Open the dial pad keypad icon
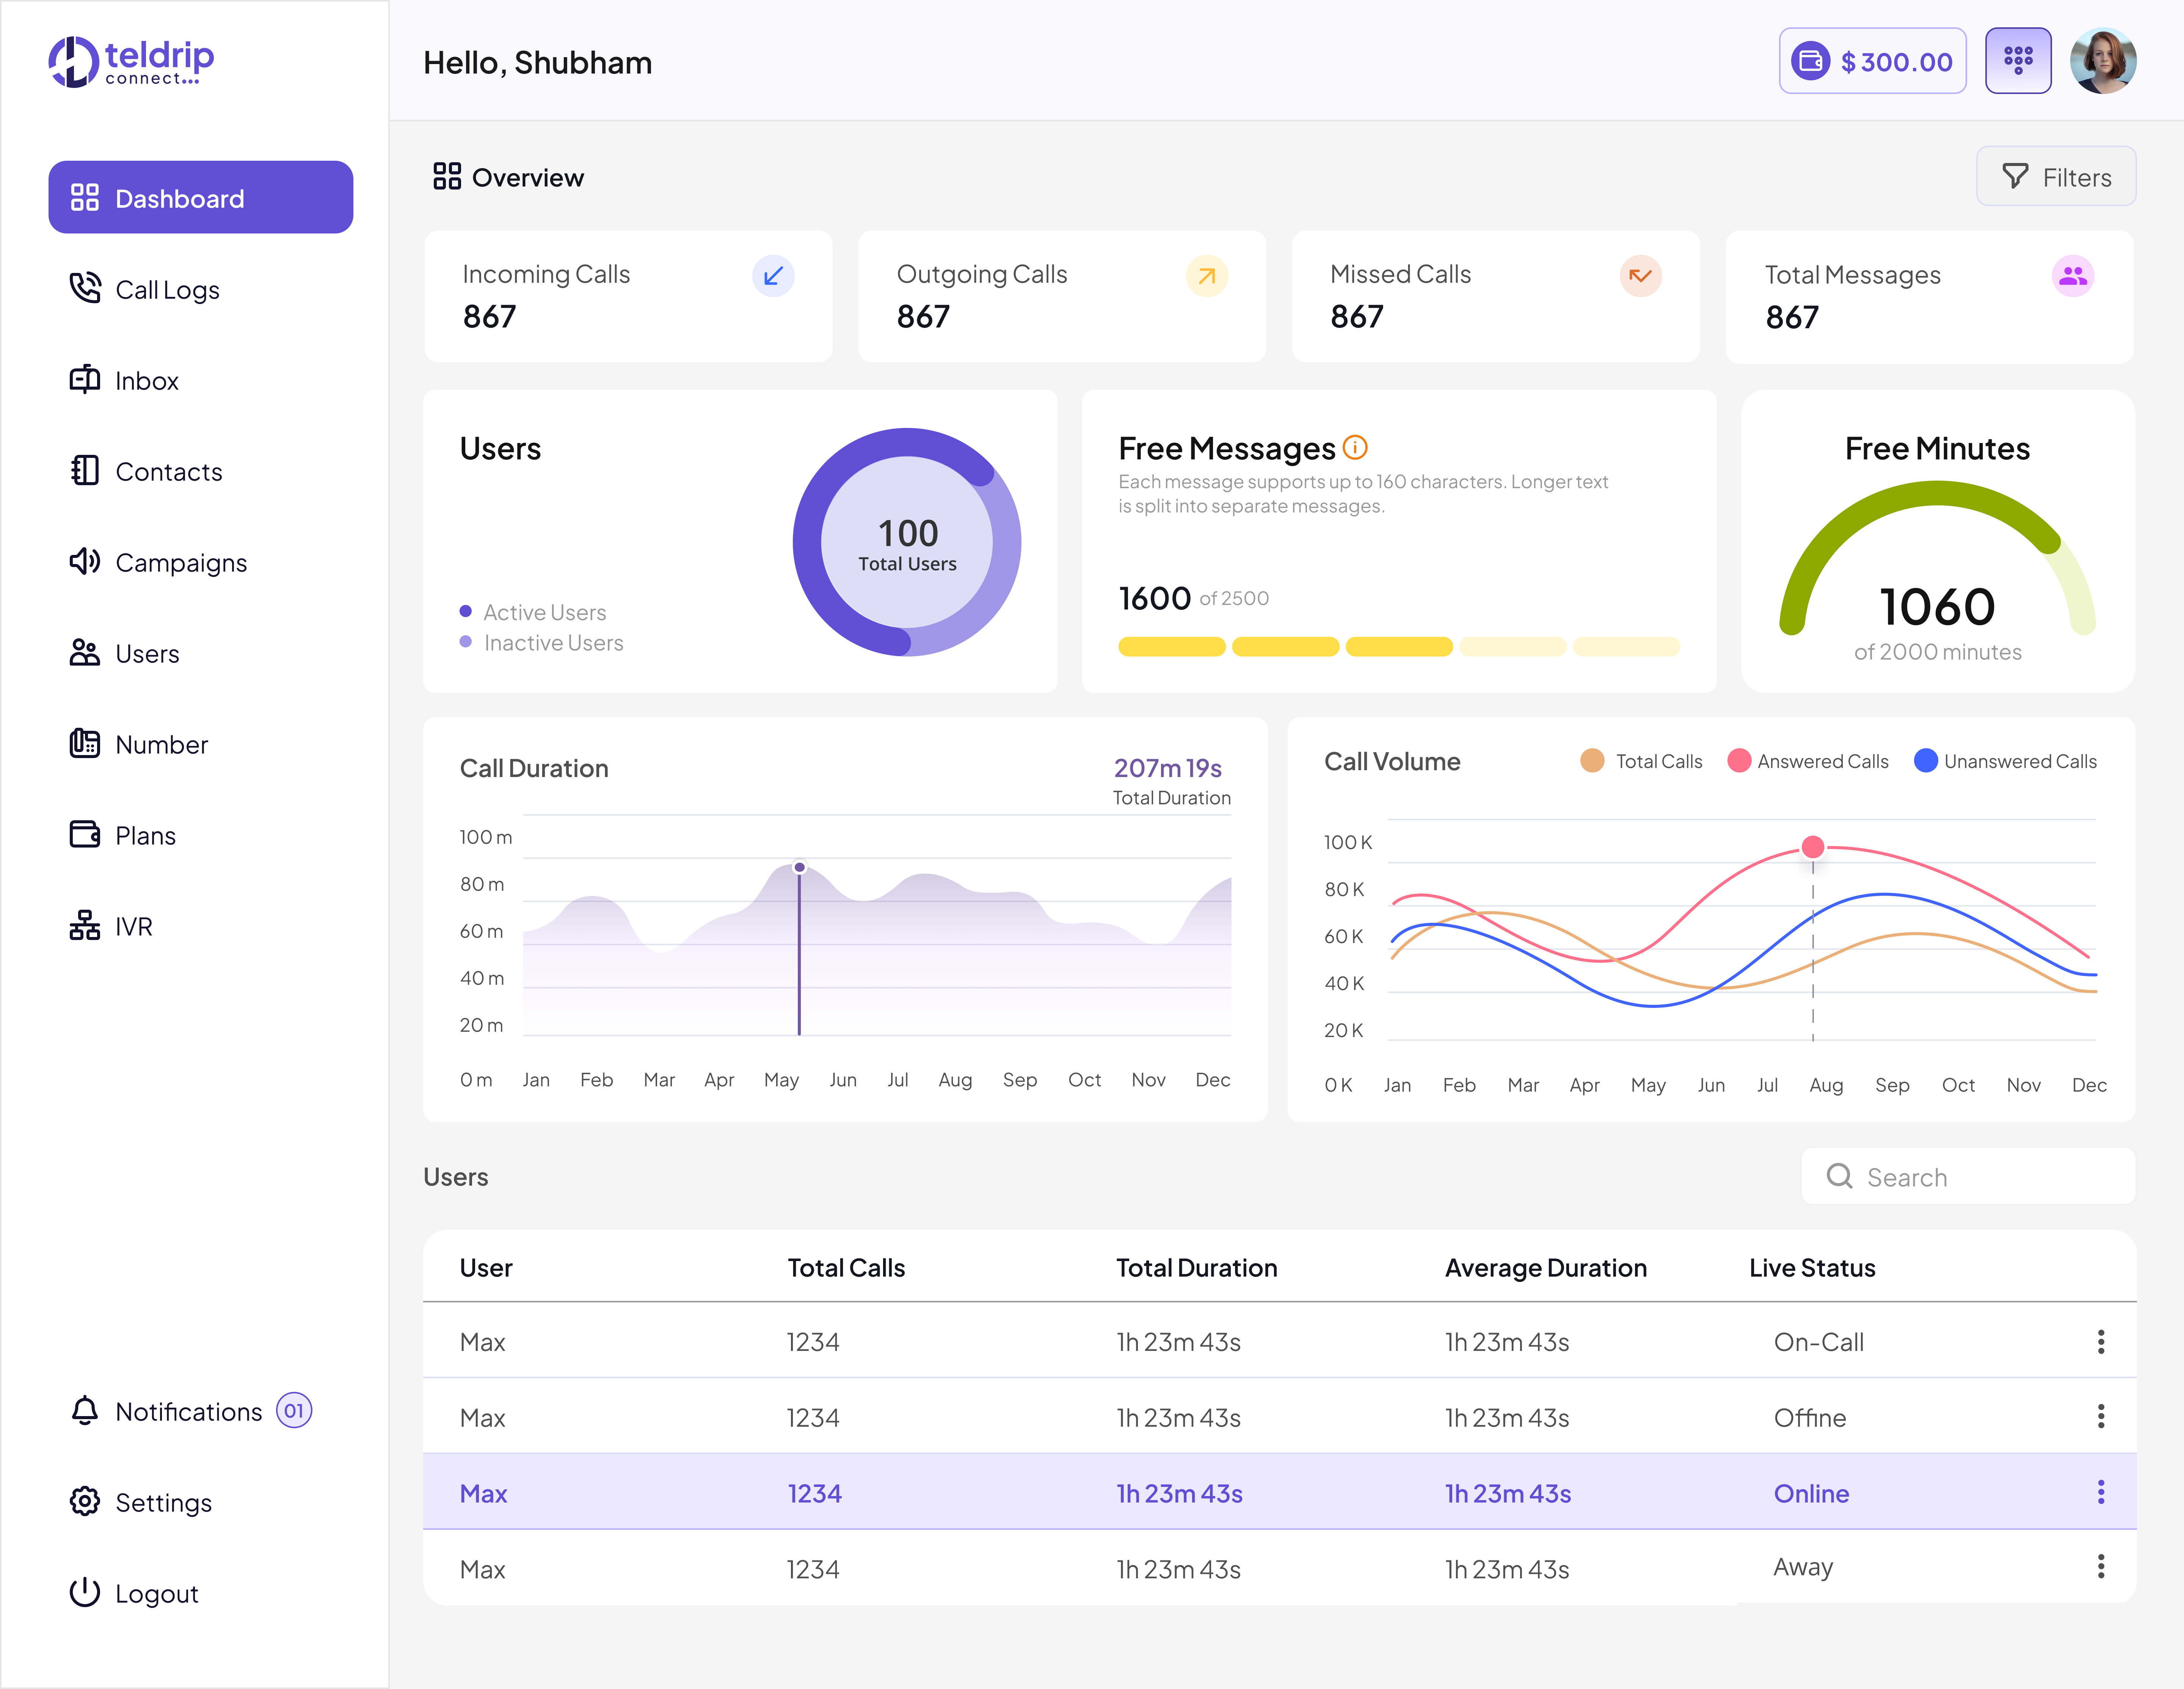This screenshot has height=1689, width=2184. [2017, 61]
